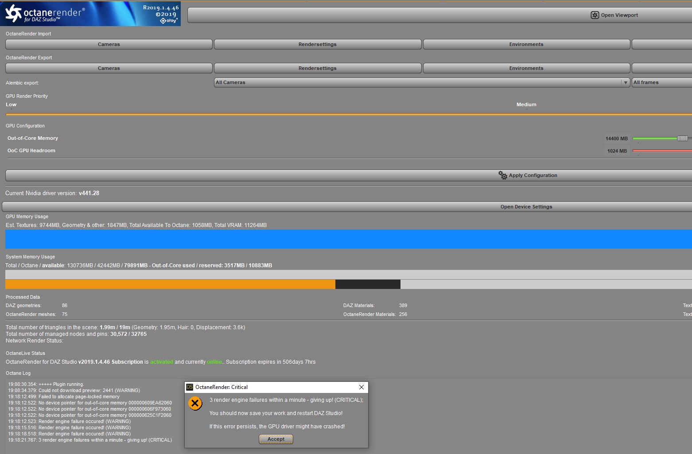Click the gears icon beside Apply Configuration

(502, 175)
